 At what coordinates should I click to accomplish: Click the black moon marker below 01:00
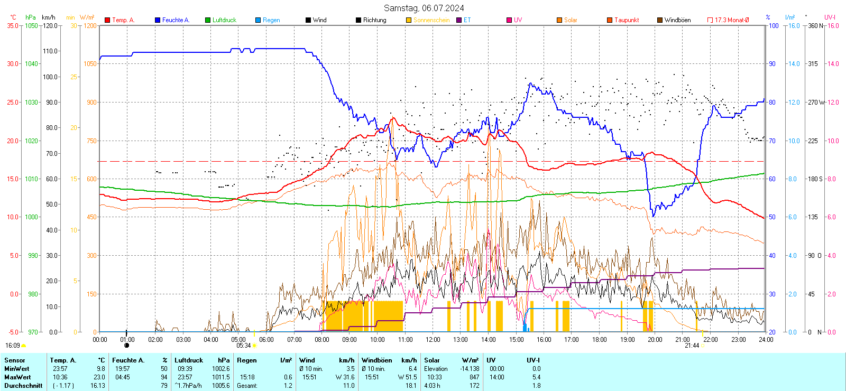(x=126, y=346)
